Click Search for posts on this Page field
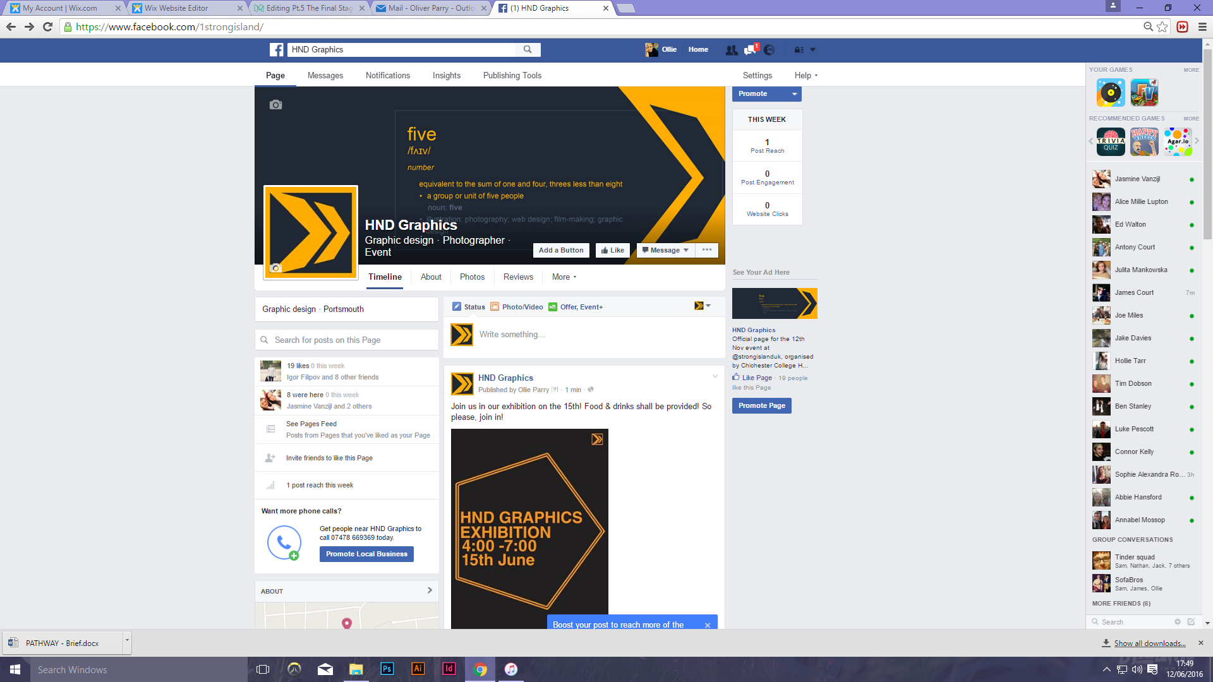The image size is (1213, 682). pyautogui.click(x=347, y=340)
